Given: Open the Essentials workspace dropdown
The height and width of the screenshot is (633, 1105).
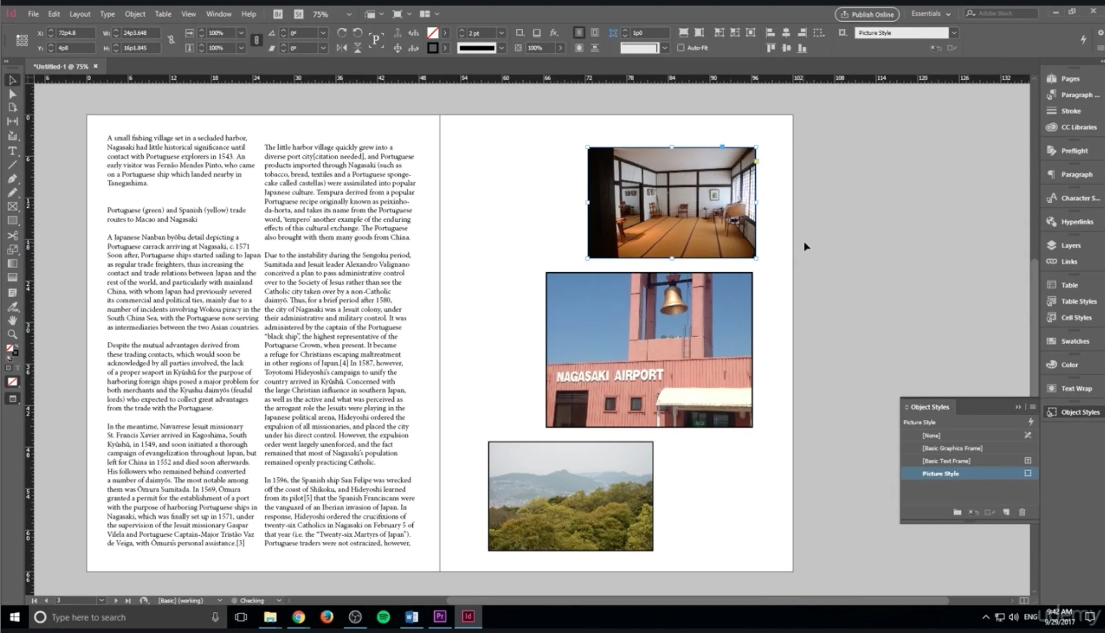Looking at the screenshot, I should (930, 14).
